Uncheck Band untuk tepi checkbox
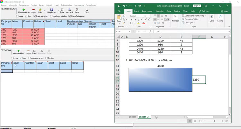 click(x=35, y=16)
